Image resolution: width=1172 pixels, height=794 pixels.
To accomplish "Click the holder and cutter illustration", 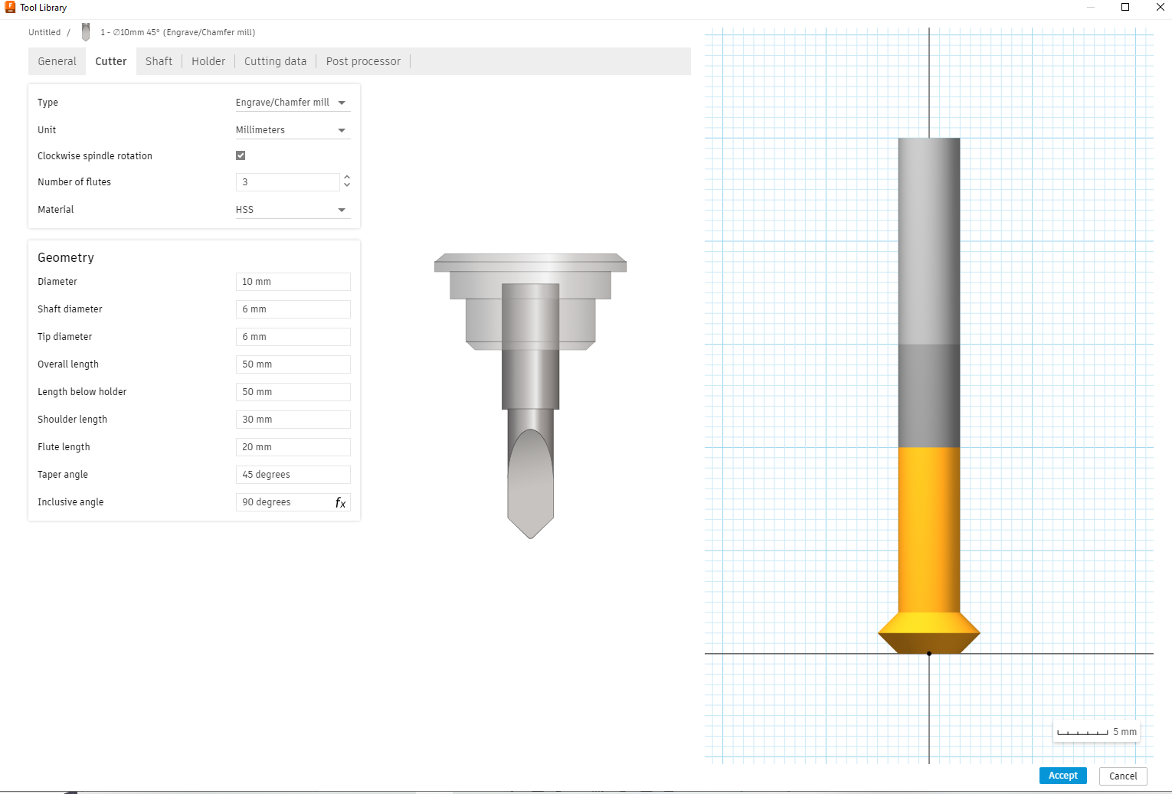I will (530, 396).
